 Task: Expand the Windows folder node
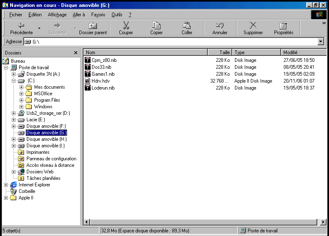(22, 107)
